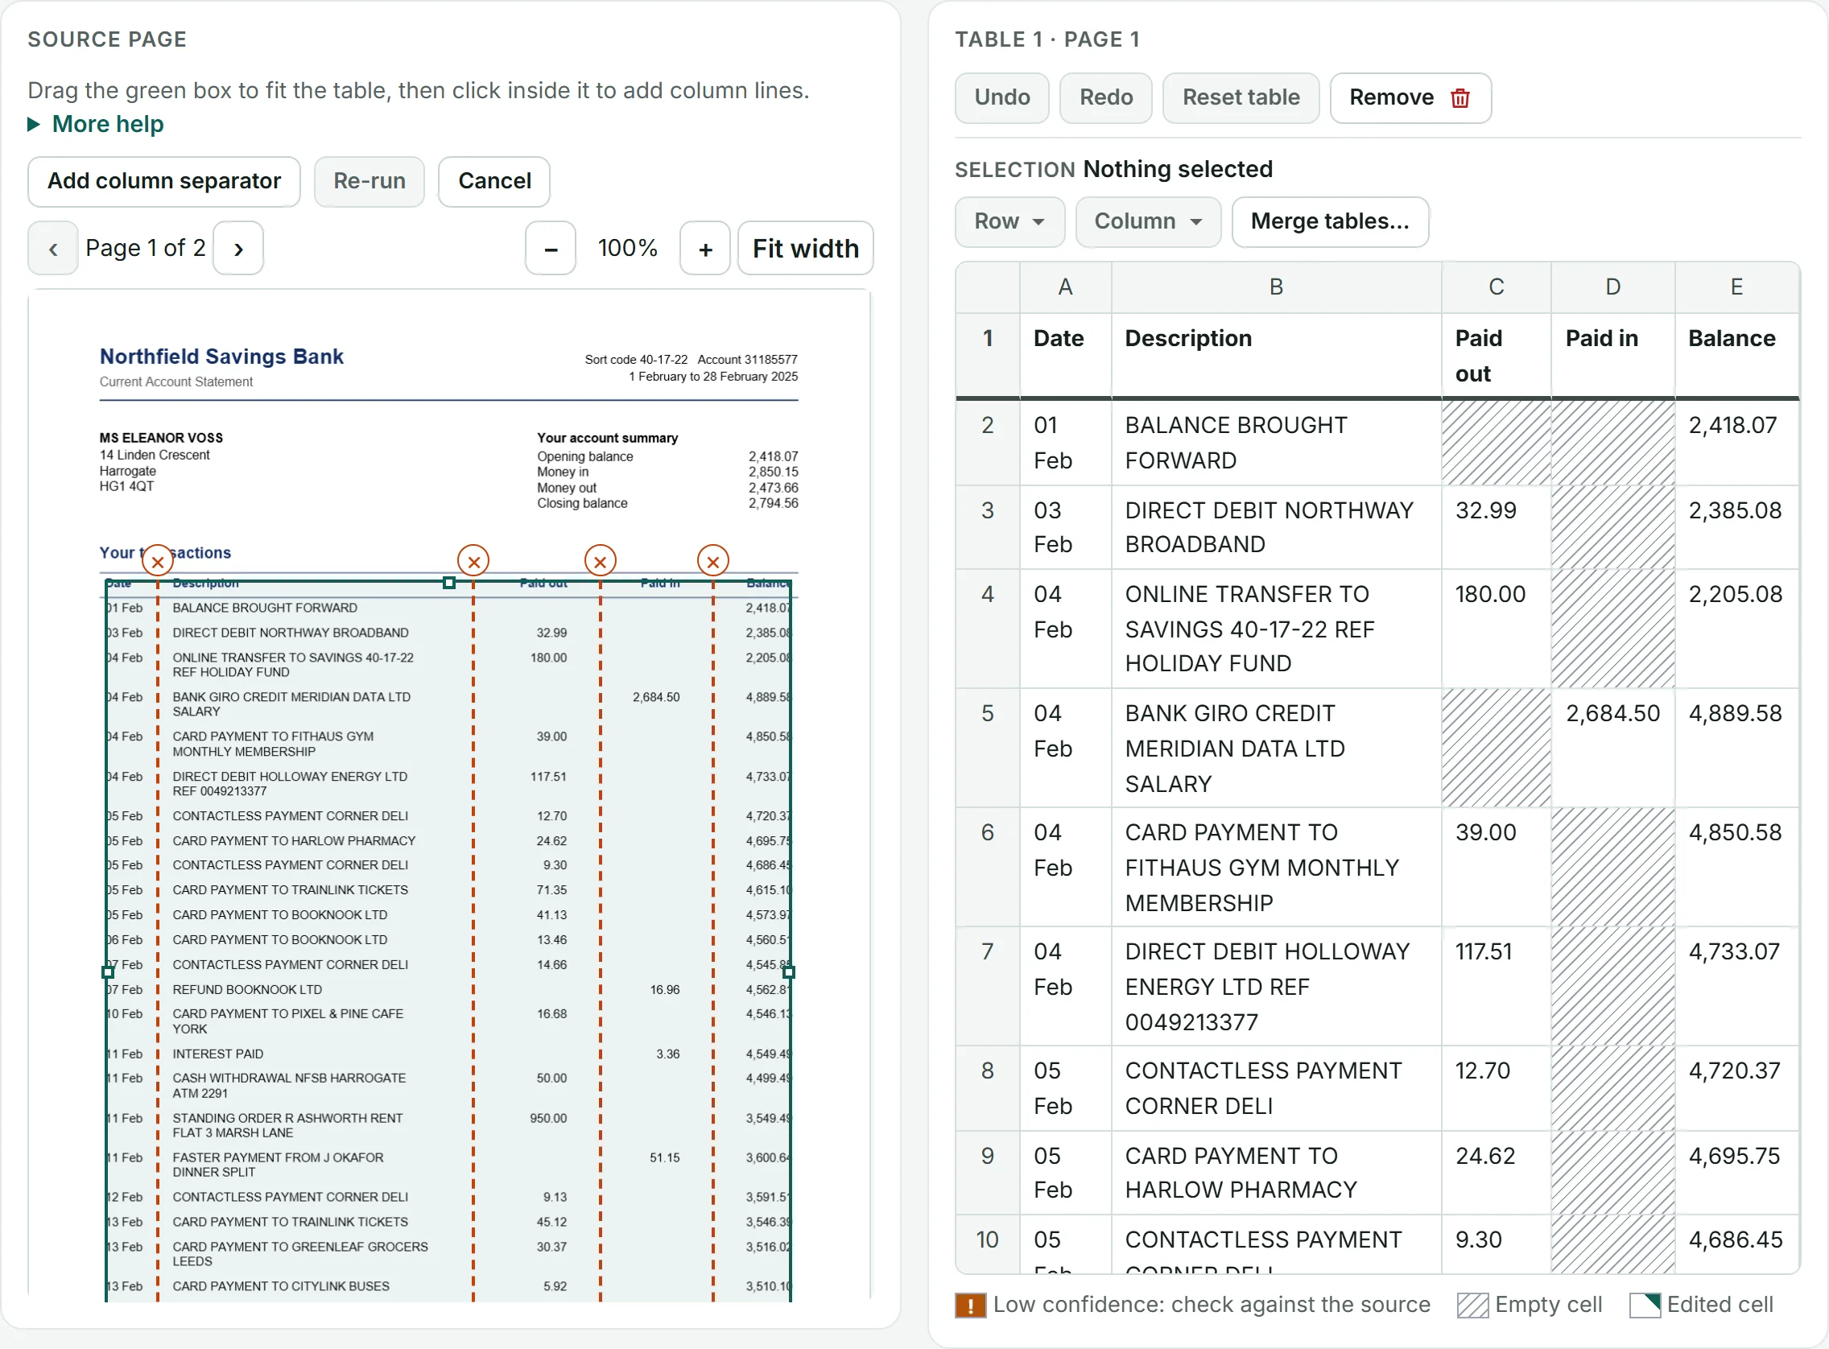This screenshot has width=1829, height=1349.
Task: Click the '100%' zoom level
Action: pos(627,248)
